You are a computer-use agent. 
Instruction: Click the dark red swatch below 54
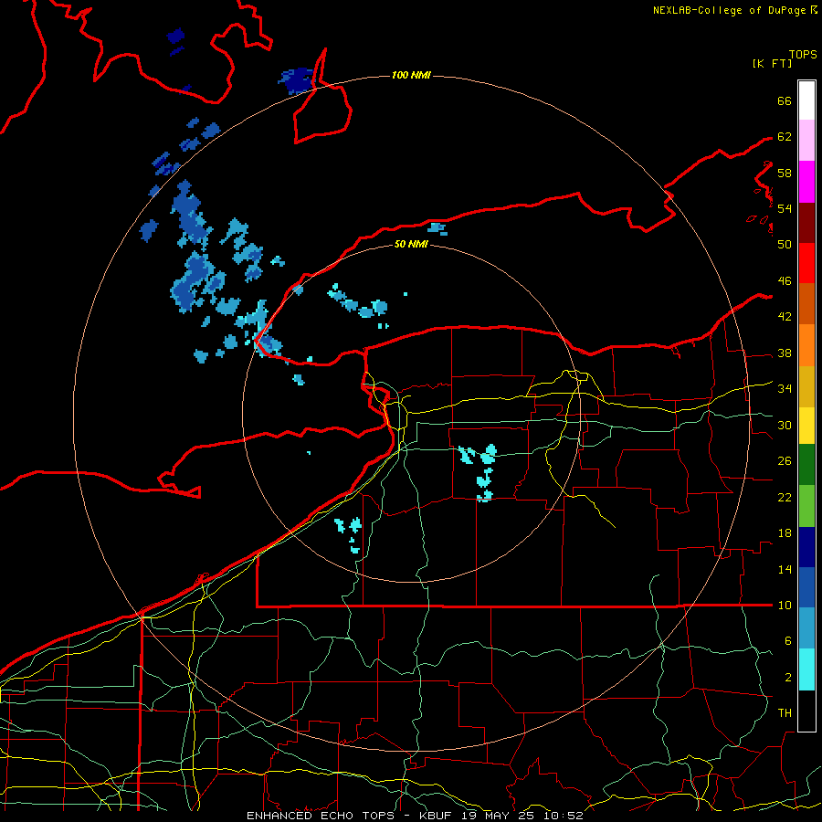(x=806, y=223)
